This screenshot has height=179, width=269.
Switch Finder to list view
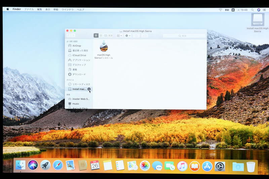click(x=101, y=36)
